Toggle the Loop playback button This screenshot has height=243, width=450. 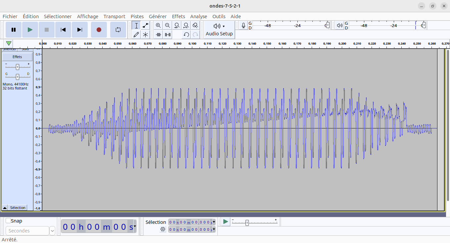(118, 30)
